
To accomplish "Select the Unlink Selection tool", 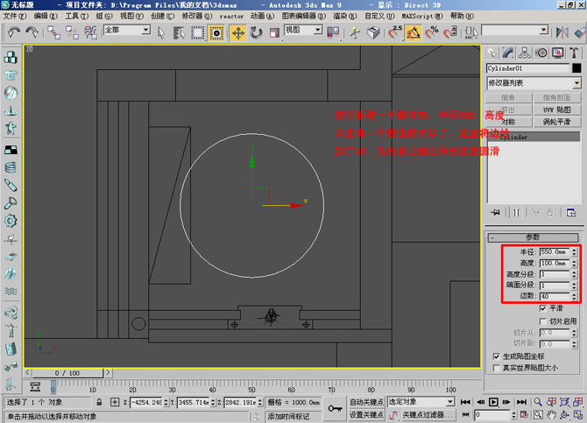I will pyautogui.click(x=72, y=32).
